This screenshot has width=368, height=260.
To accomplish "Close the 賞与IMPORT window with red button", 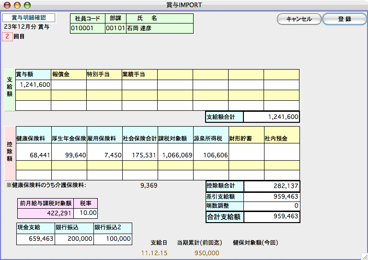I will tap(7, 5).
